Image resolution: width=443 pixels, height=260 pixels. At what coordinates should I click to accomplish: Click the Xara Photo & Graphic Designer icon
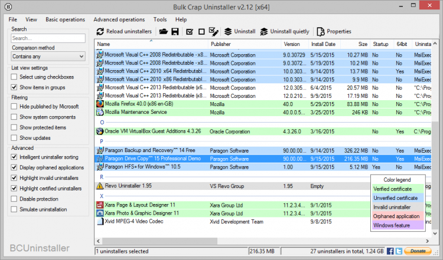[x=100, y=213]
